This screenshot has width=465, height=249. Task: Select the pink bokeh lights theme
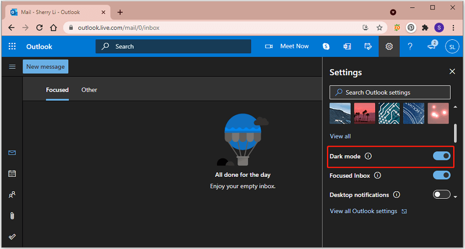(x=439, y=113)
